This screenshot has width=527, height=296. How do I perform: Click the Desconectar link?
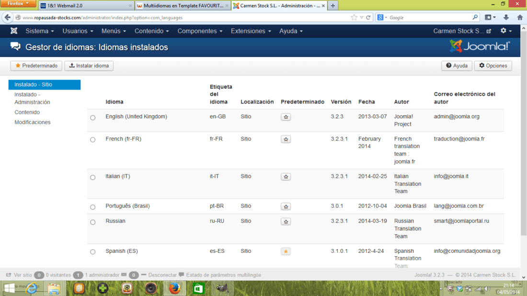tap(162, 275)
